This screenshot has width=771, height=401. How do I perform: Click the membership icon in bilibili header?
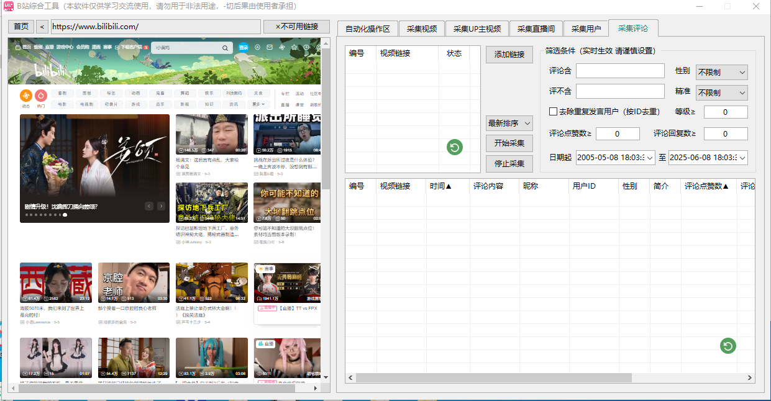click(258, 47)
